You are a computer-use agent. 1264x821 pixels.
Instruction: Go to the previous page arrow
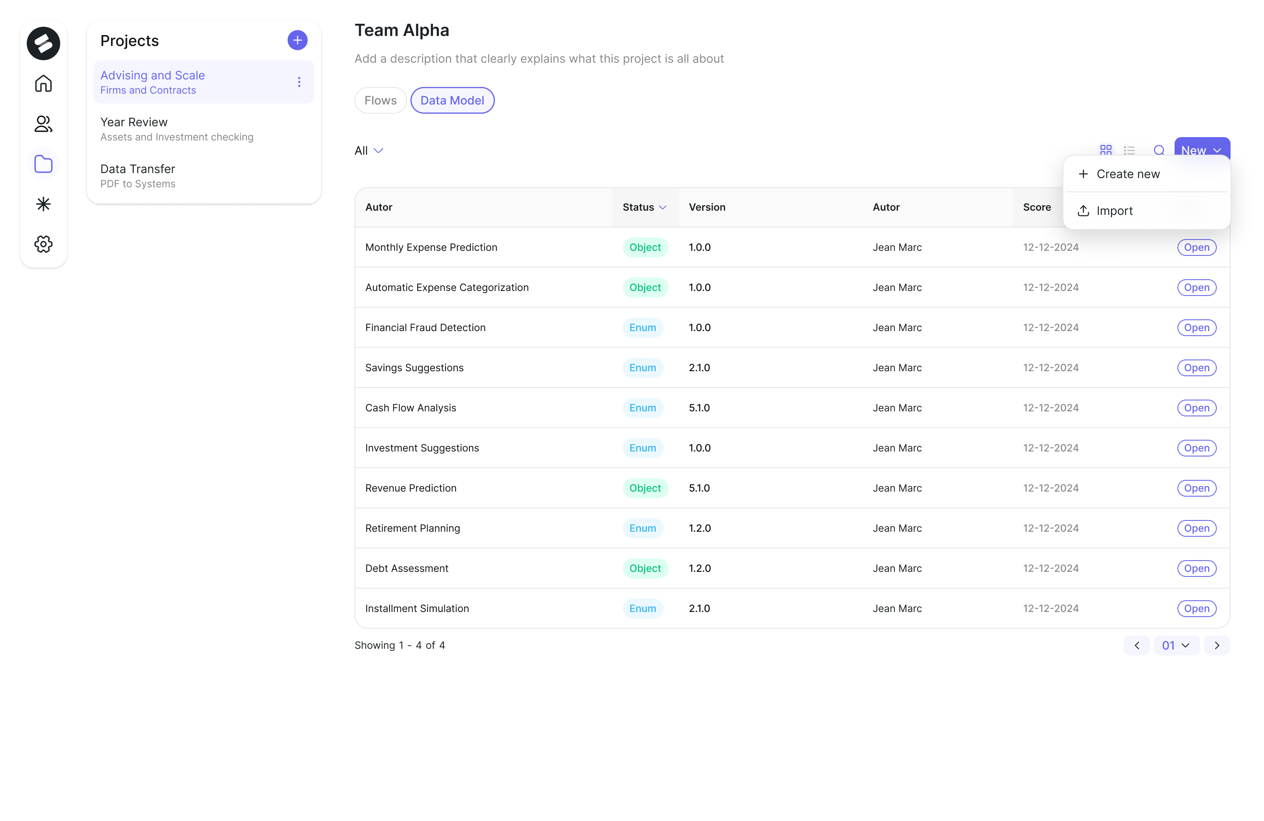[x=1137, y=645]
